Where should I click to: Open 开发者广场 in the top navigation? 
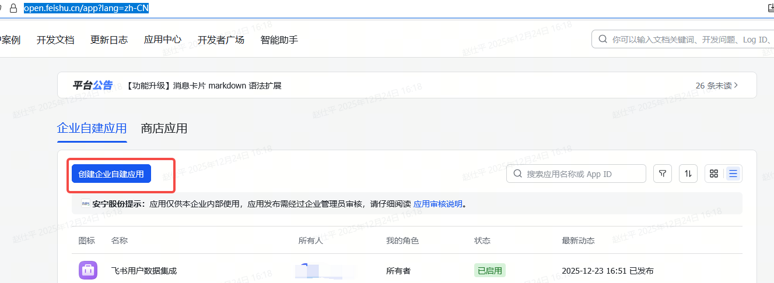click(221, 40)
